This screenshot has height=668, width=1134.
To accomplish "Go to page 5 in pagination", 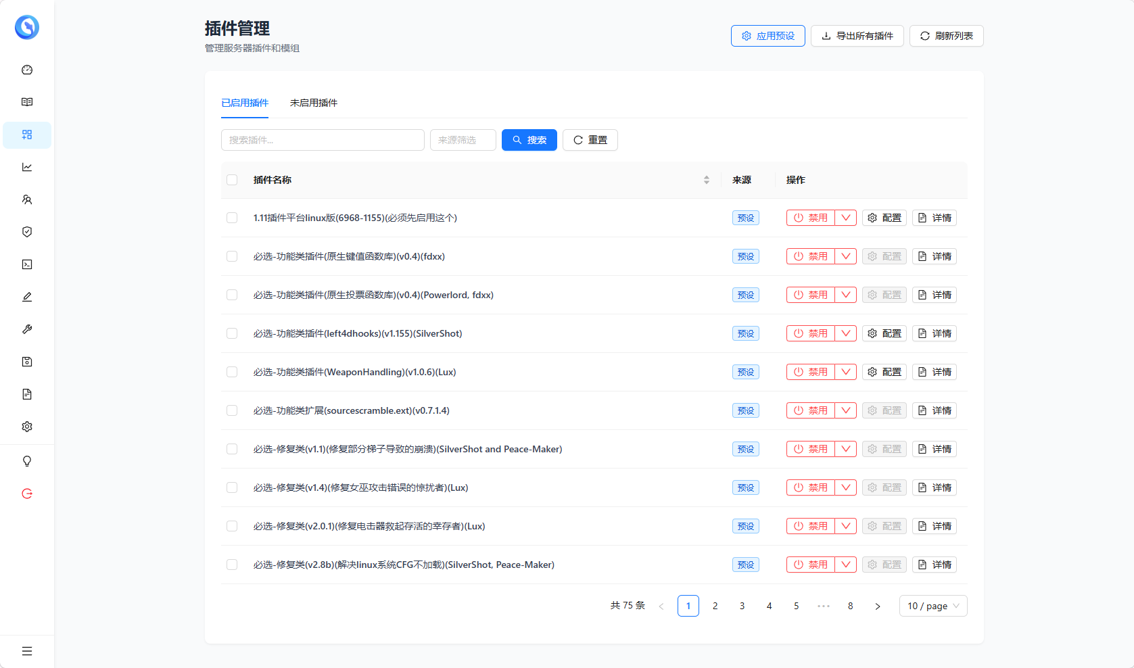I will tap(797, 606).
